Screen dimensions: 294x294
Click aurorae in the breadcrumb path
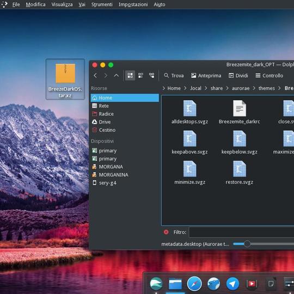241,88
